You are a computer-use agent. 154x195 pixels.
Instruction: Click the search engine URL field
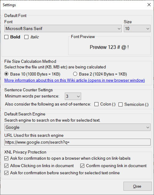(x=77, y=142)
